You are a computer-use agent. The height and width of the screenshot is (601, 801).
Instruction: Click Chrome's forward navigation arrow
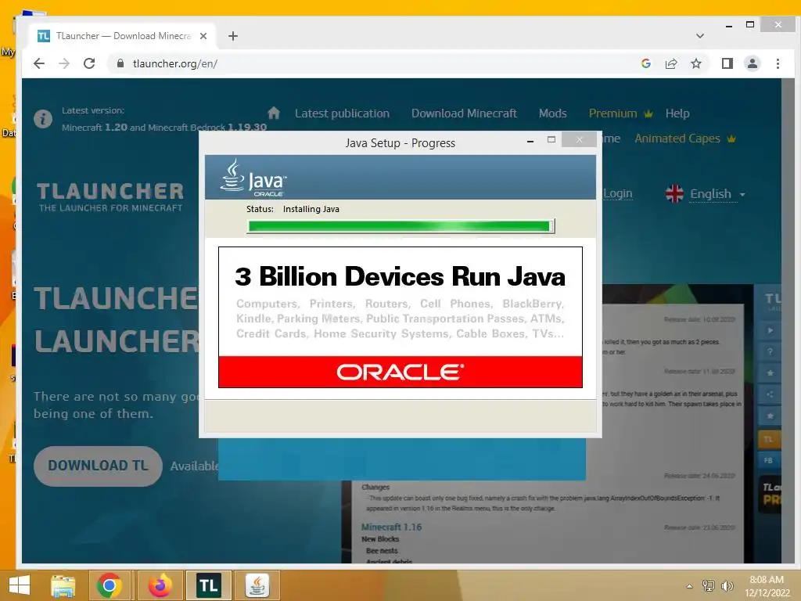pos(64,63)
